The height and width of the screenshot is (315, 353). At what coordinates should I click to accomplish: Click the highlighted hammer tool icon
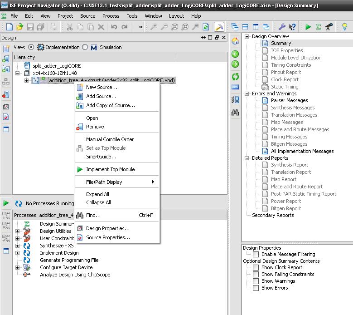pyautogui.click(x=219, y=27)
